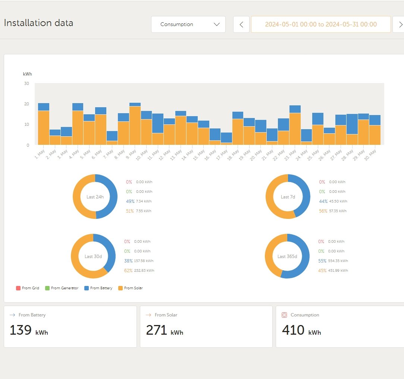Toggle the From Grid legend entry
Screen dimensions: 404x379
(28, 288)
